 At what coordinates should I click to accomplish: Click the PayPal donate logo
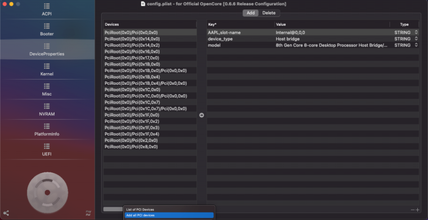[88, 213]
